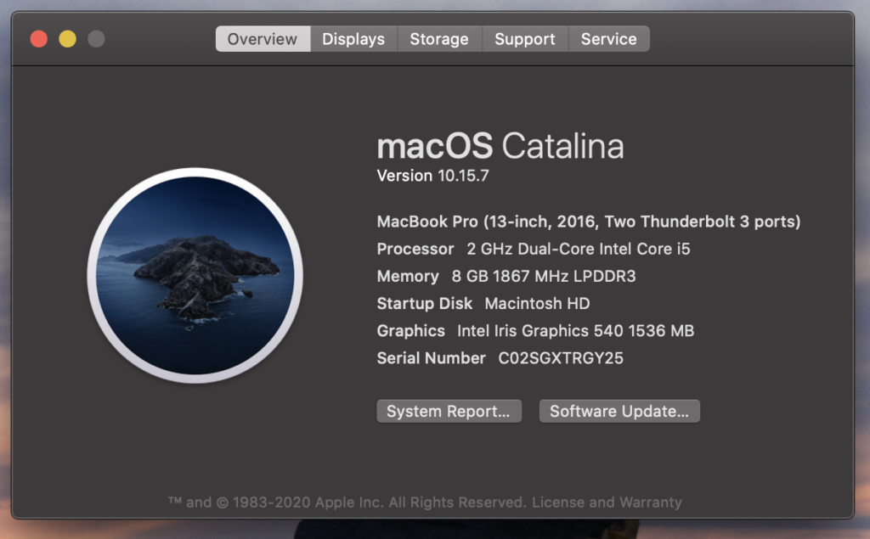Open the Storage tab
Screen dimensions: 870x539
(438, 39)
